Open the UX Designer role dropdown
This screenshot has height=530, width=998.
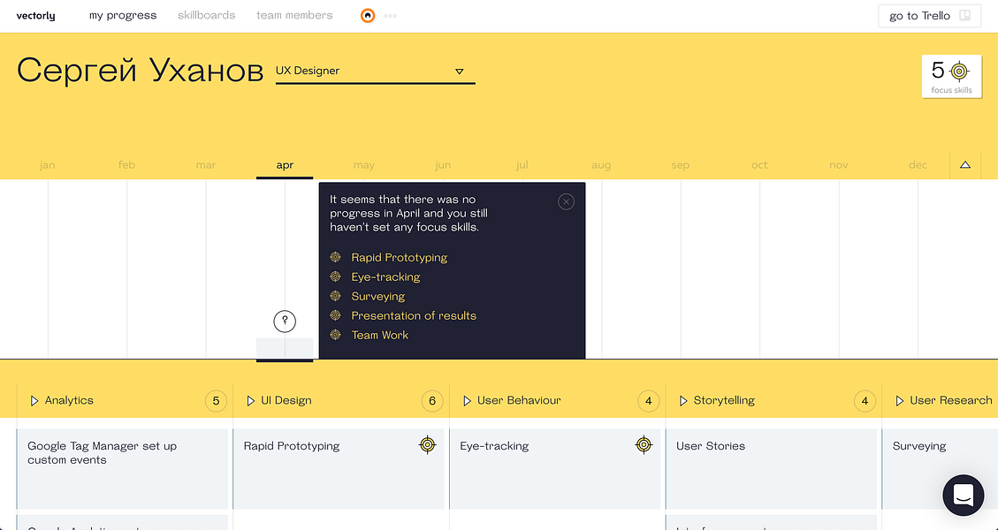point(375,72)
